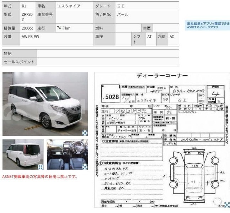
Task: Enlarge the interior dashboard photo
Action: pos(85,167)
